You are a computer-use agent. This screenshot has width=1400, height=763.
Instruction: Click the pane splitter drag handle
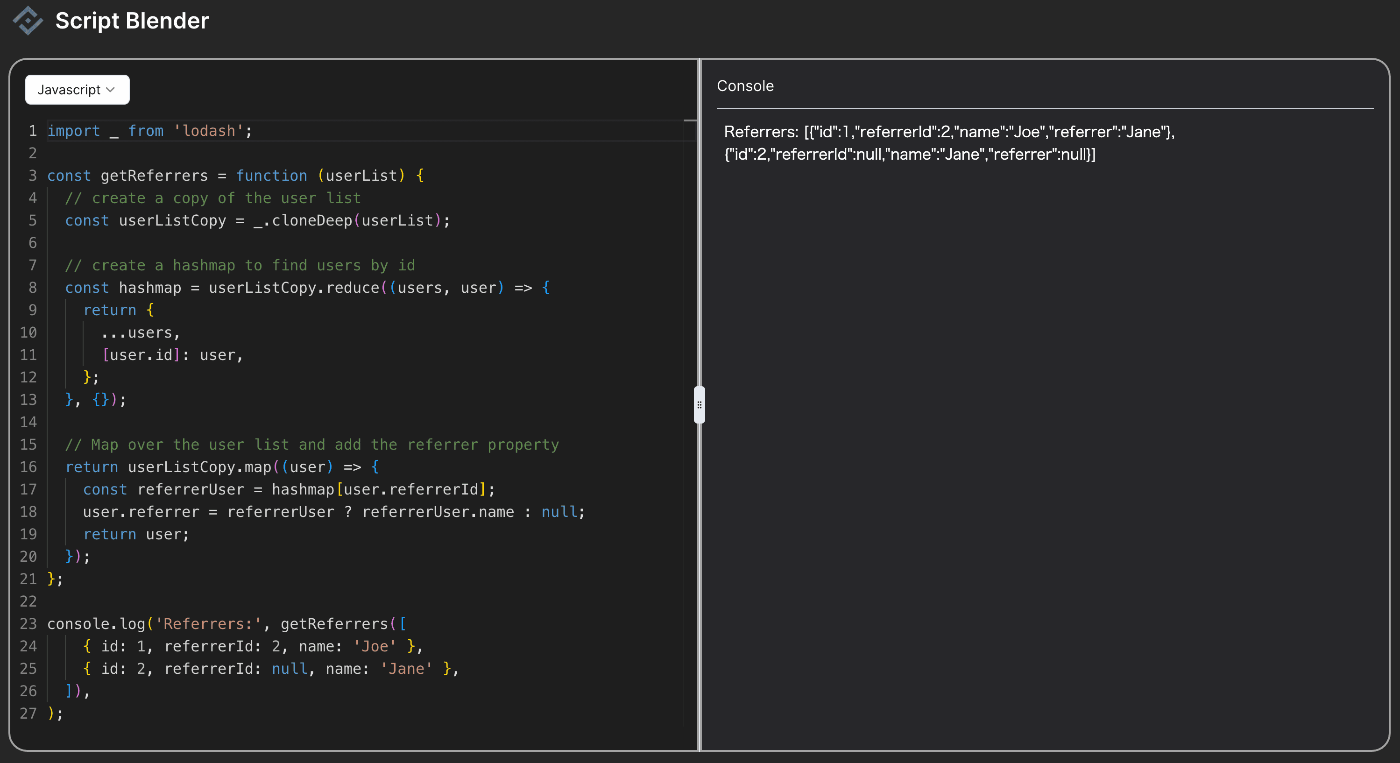pyautogui.click(x=699, y=405)
